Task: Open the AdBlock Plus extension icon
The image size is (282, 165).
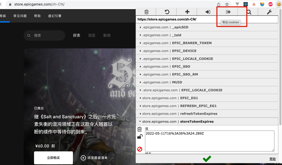Action: [270, 4]
